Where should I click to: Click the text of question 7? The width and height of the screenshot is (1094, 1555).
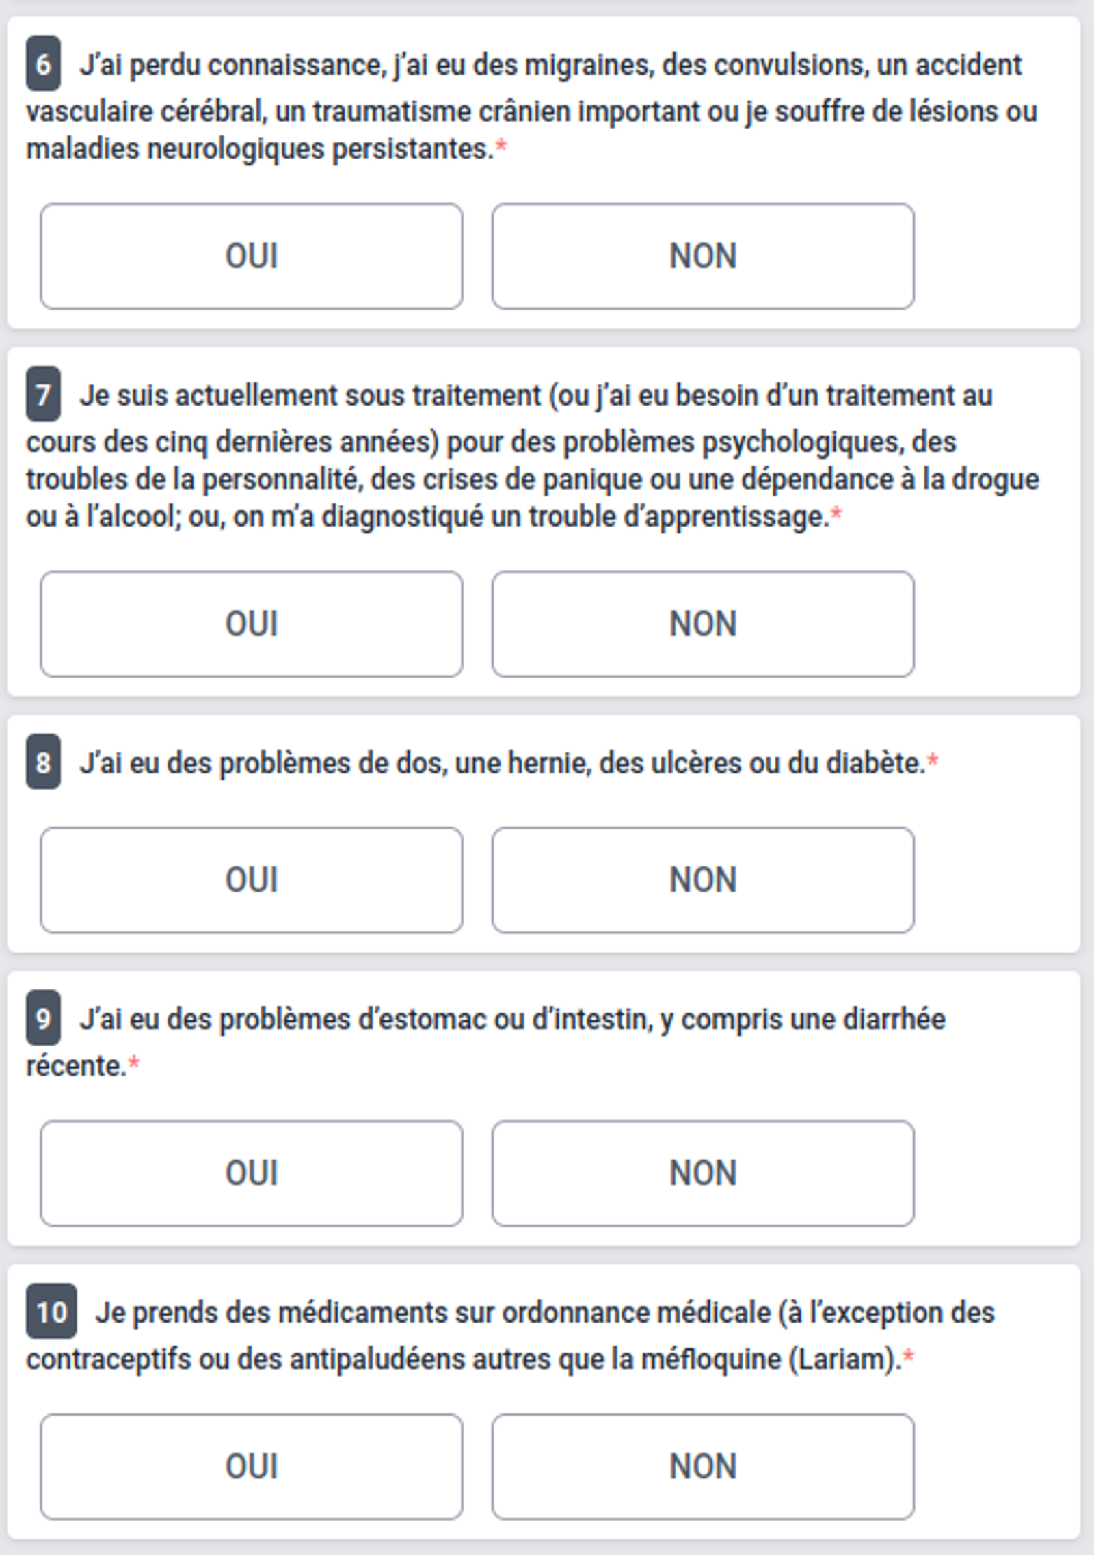[479, 455]
